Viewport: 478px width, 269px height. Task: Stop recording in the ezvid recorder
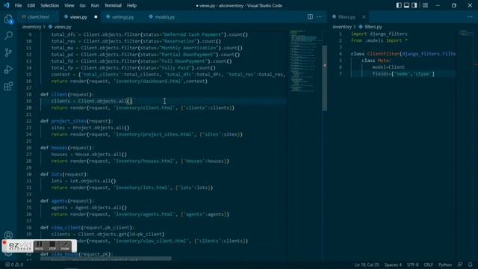(52, 246)
